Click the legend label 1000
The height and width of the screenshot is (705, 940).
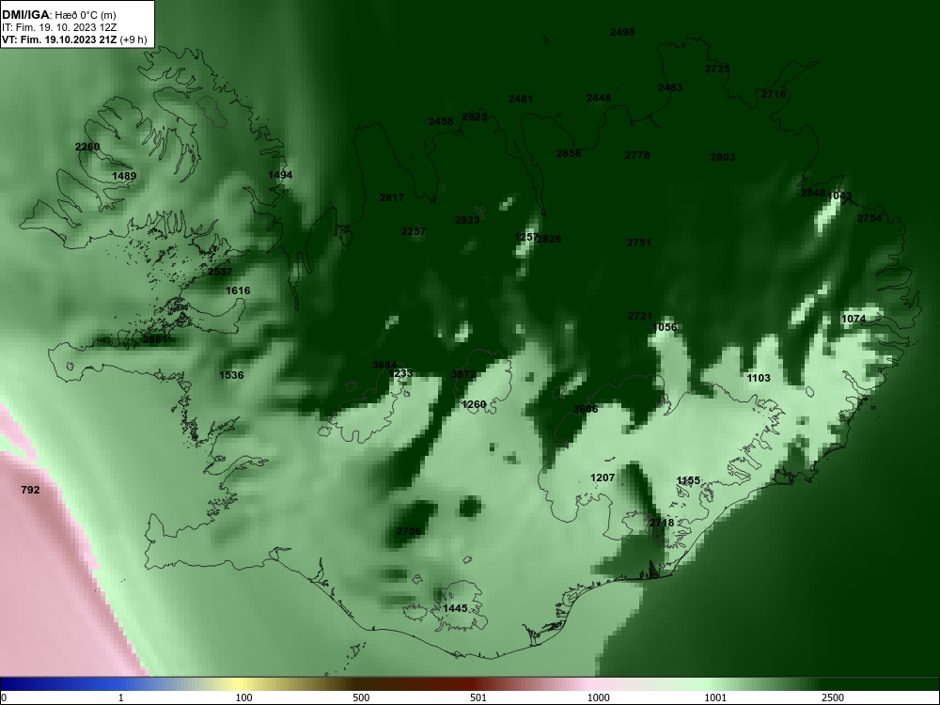[x=598, y=697]
